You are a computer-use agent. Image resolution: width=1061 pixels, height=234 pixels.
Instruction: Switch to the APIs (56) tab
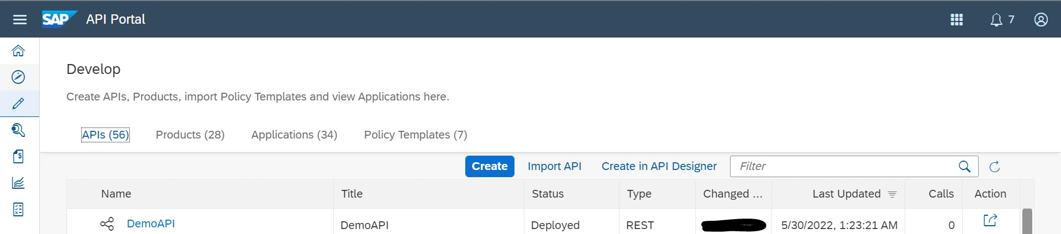point(106,135)
